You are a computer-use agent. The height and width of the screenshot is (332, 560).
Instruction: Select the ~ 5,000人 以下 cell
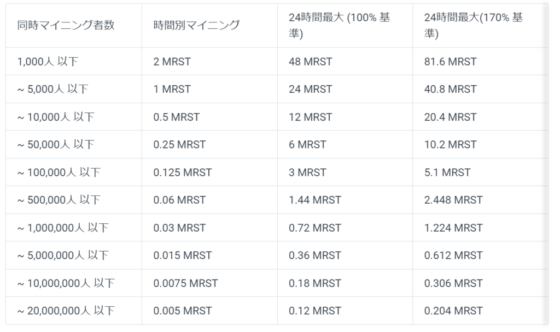click(52, 89)
